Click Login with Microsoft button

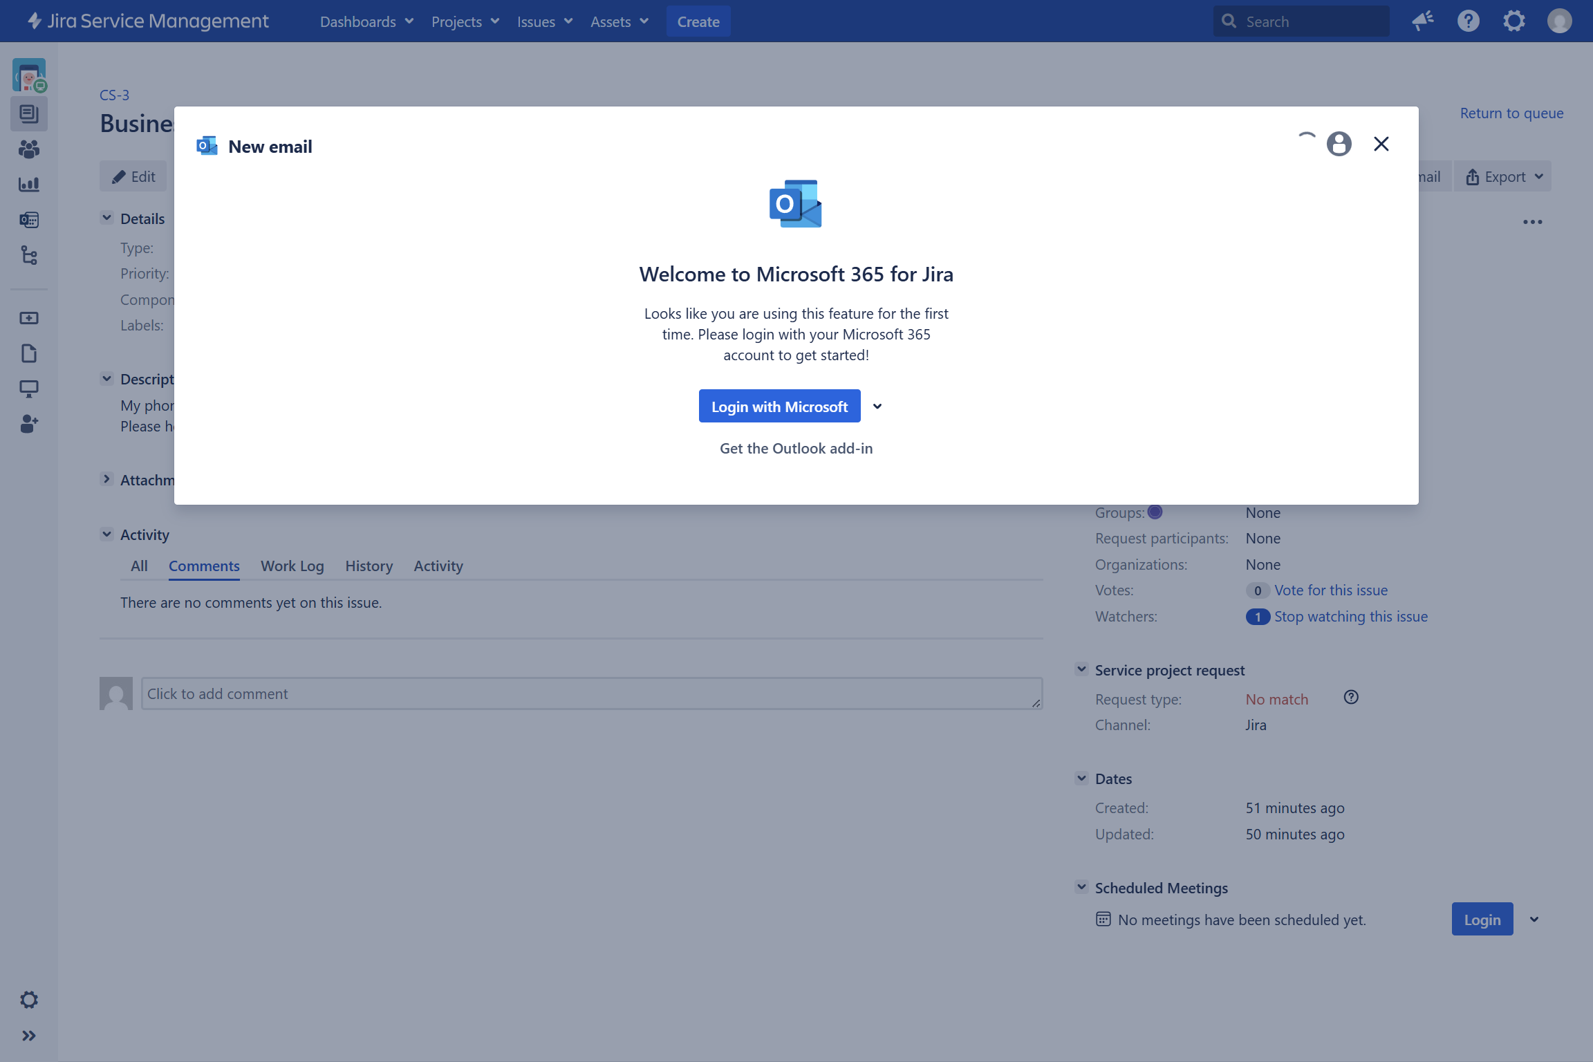pos(779,407)
